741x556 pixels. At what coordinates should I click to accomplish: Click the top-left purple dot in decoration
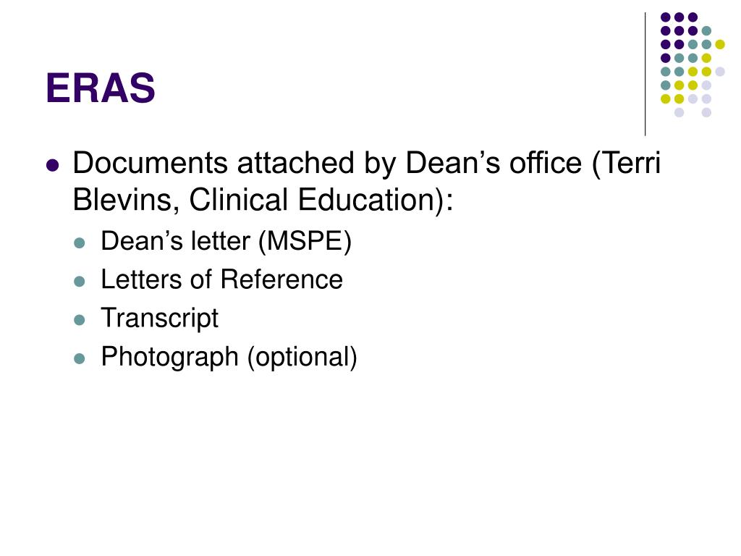coord(666,17)
